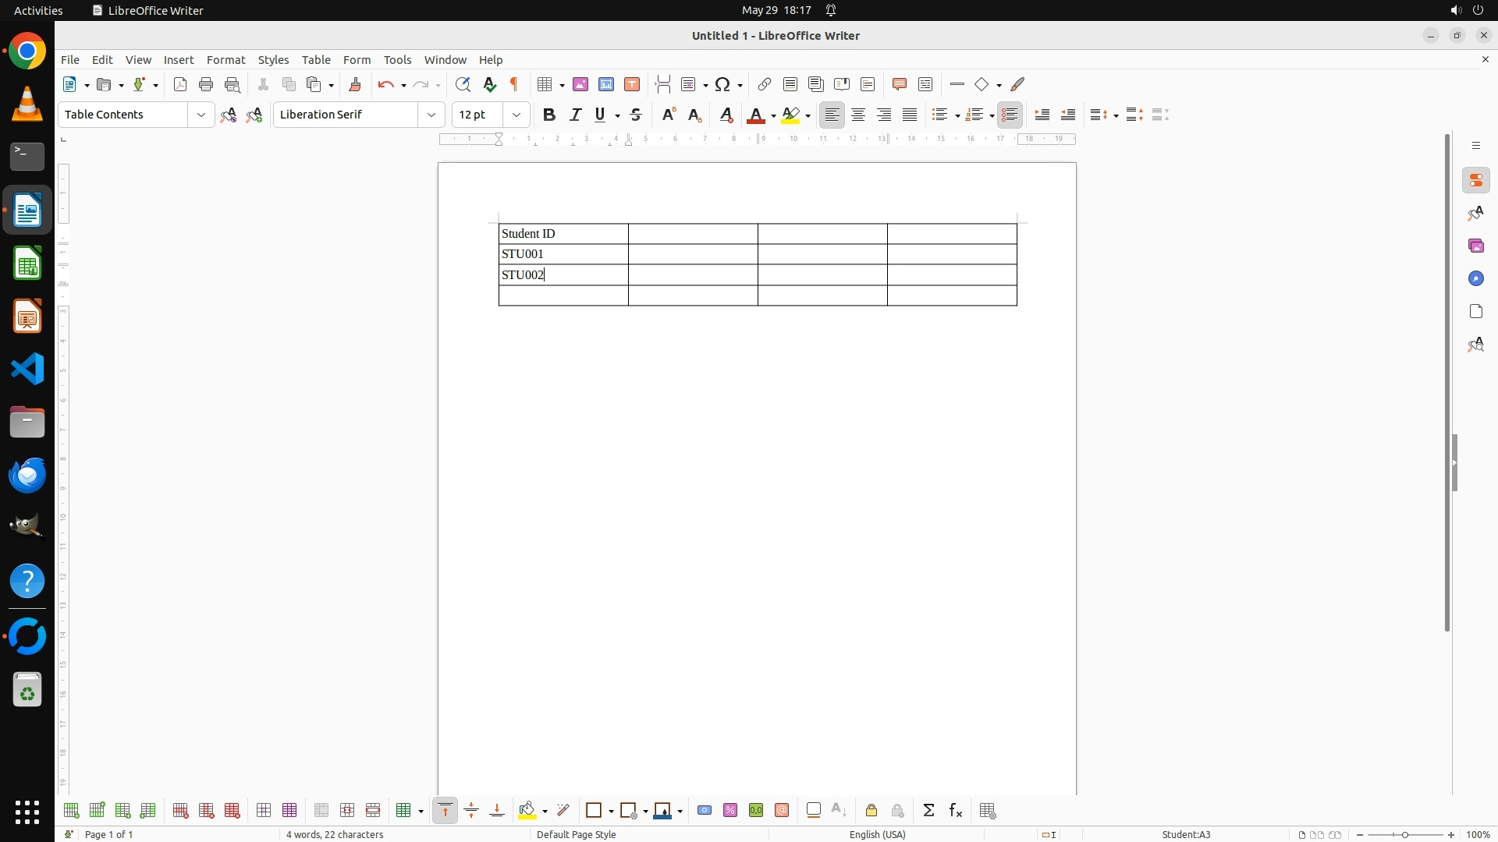
Task: Click the Insert Image toolbar icon
Action: point(580,84)
